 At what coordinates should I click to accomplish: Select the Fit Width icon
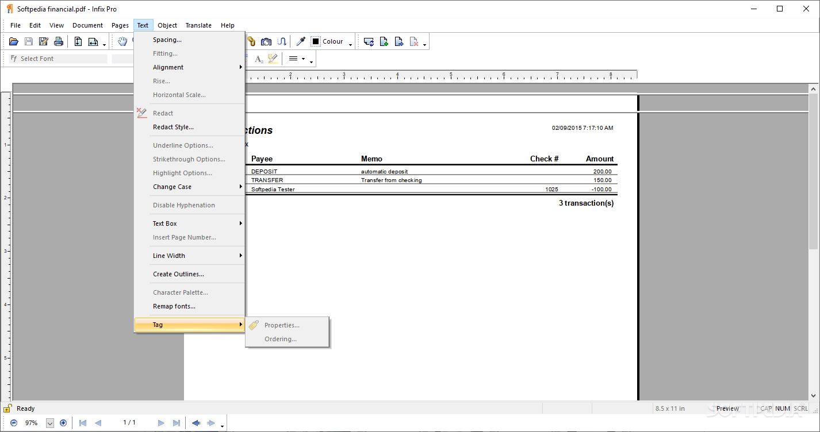coord(93,41)
